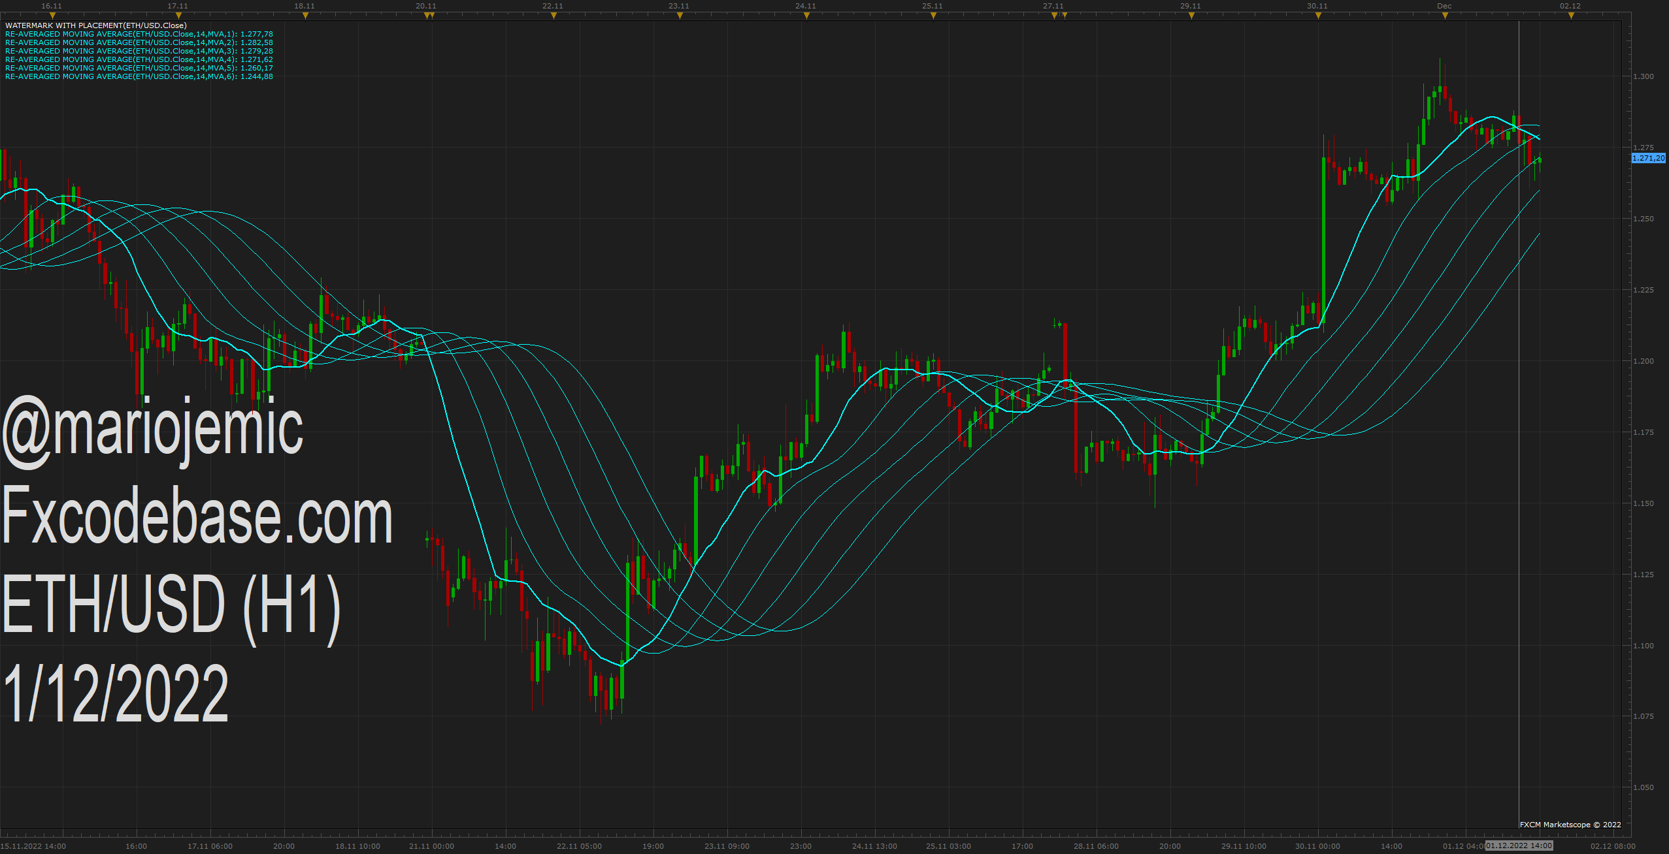Select the MVA,1 re-averaged moving average label

[139, 34]
